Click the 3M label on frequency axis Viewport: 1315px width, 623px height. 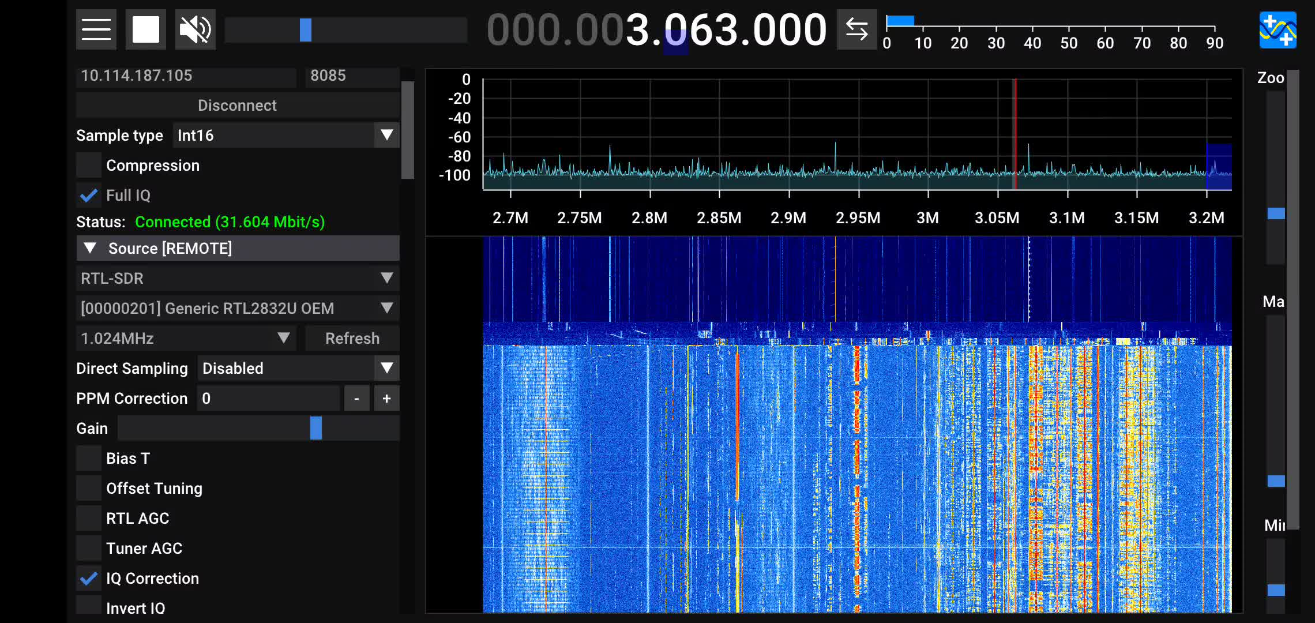(927, 218)
